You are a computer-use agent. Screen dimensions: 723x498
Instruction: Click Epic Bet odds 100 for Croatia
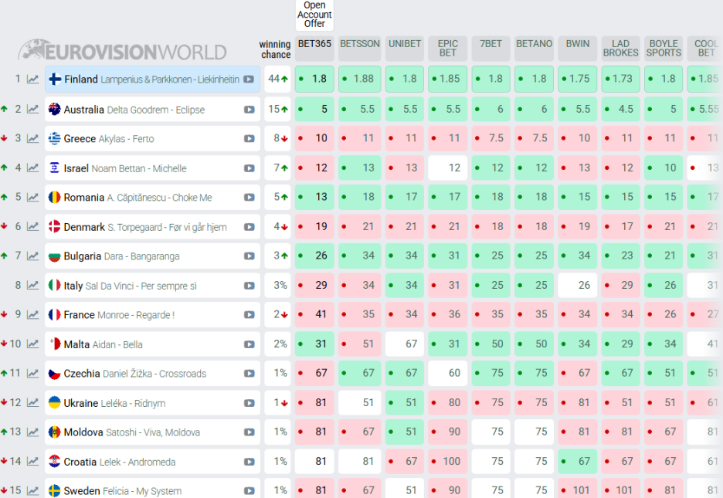point(448,462)
